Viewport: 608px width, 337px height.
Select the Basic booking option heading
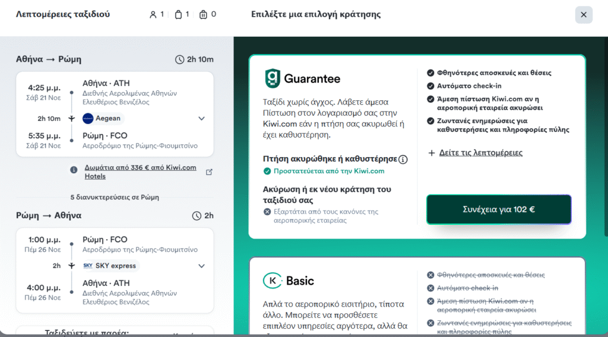[x=300, y=281]
